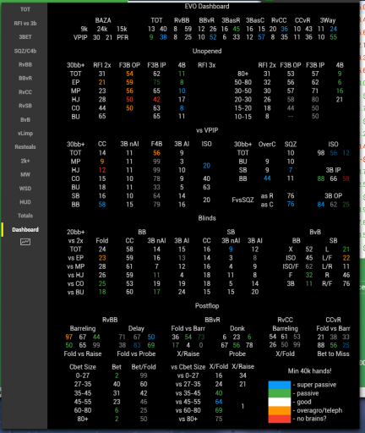This screenshot has height=433, width=365.
Task: Click the red no brains swatch
Action: click(279, 419)
